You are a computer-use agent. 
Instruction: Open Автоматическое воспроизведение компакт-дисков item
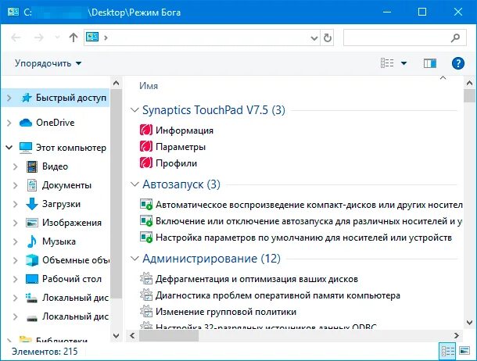(x=309, y=205)
